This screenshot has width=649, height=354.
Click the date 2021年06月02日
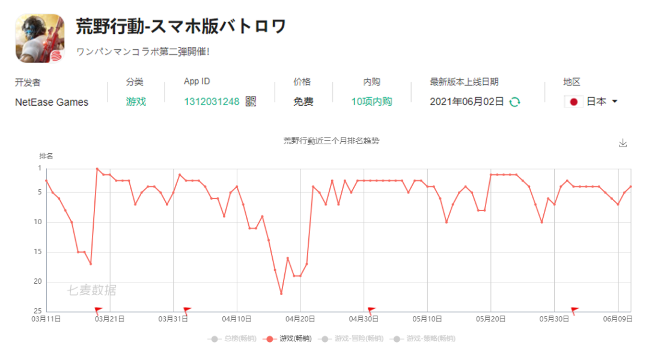467,102
